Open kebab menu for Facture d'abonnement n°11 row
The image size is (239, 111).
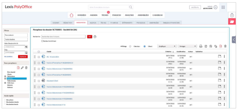coord(224,104)
